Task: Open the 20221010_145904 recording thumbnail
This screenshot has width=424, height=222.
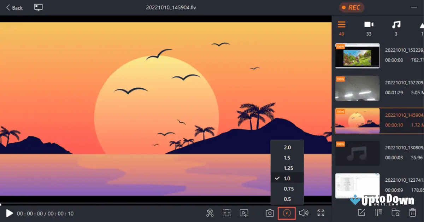Action: pyautogui.click(x=357, y=121)
